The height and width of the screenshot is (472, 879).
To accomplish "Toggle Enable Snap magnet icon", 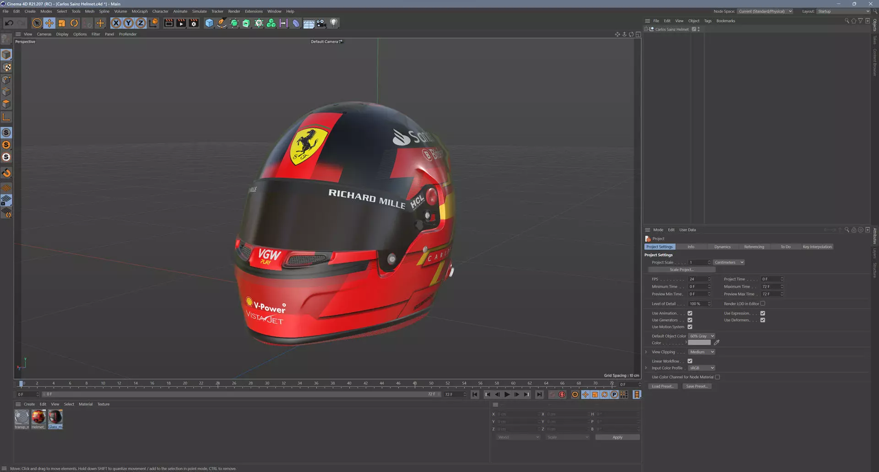I will (x=6, y=173).
